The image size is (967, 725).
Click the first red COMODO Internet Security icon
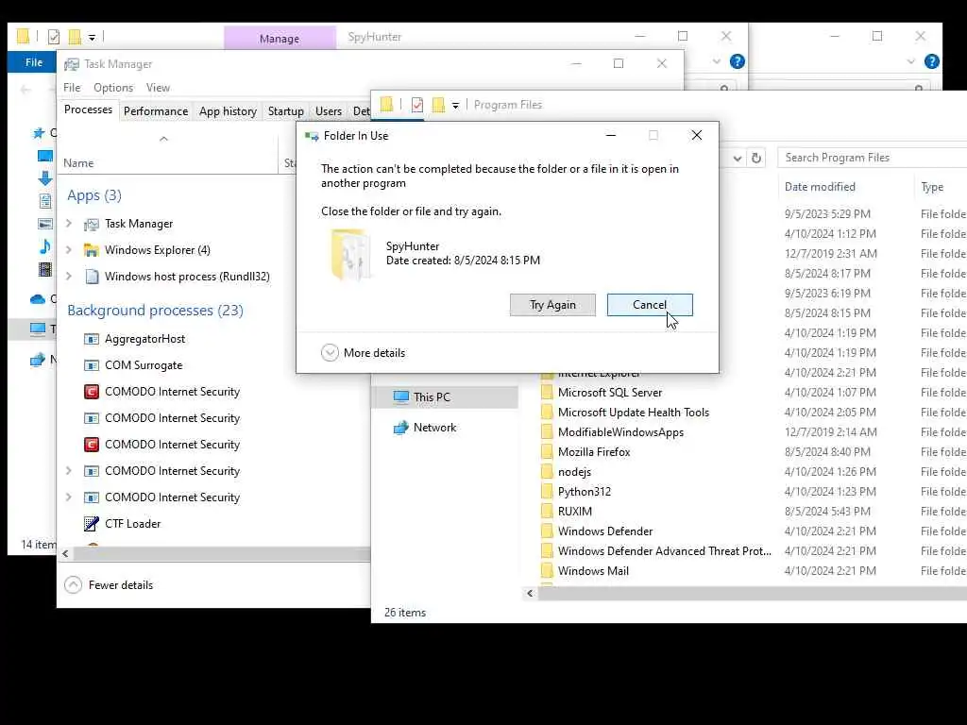click(92, 392)
